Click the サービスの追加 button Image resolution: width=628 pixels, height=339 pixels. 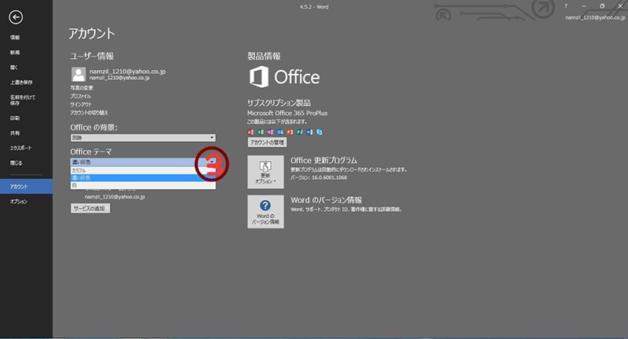click(x=90, y=209)
